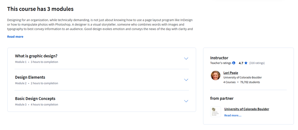This screenshot has width=298, height=130.
Task: Select the What is graphic design? module title
Action: [36, 56]
